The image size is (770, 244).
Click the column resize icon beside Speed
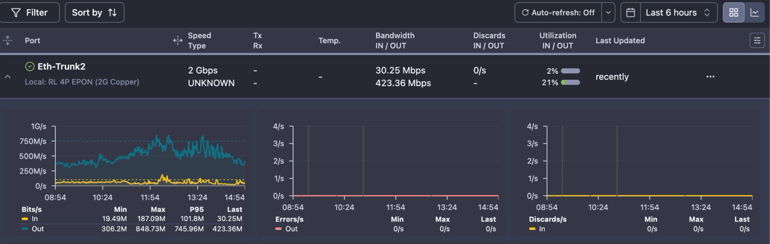point(178,40)
